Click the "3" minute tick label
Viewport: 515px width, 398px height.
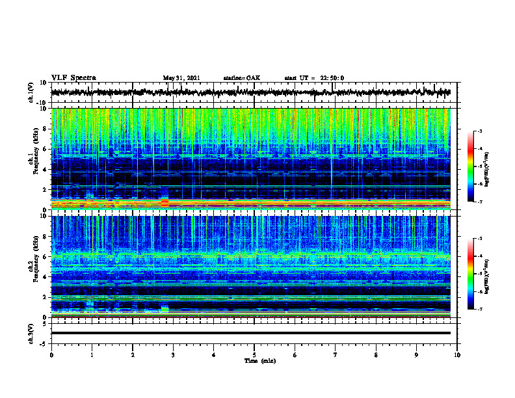pos(173,355)
